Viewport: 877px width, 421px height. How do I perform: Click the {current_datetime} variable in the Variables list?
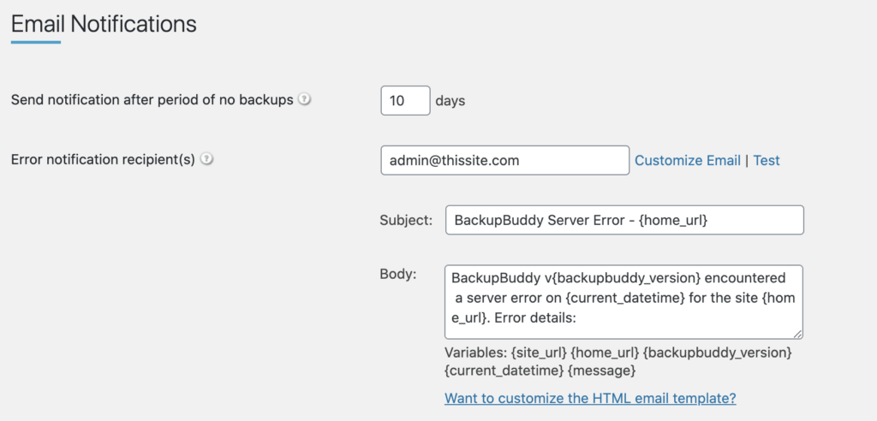(x=504, y=371)
